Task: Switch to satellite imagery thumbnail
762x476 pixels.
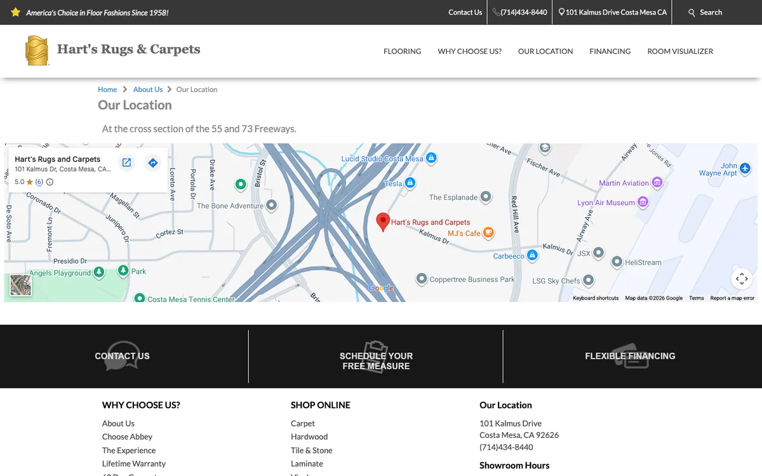Action: tap(20, 286)
